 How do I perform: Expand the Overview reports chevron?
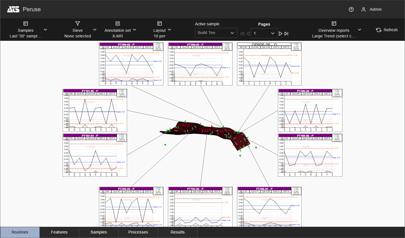359,30
